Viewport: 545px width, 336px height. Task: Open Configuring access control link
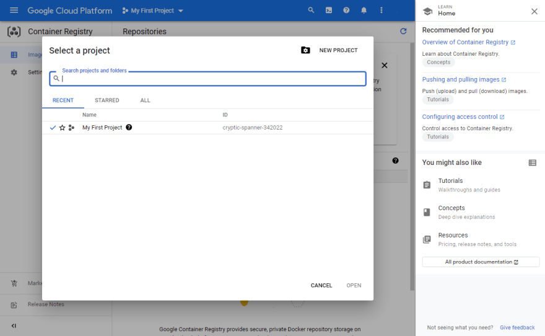pos(463,117)
